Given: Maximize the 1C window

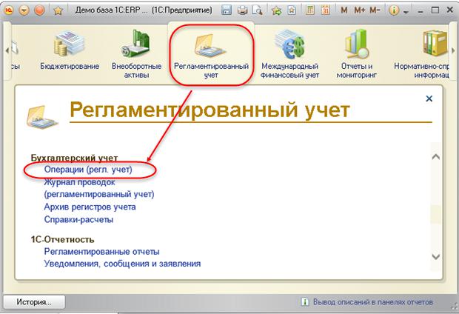Looking at the screenshot, I should pos(435,10).
